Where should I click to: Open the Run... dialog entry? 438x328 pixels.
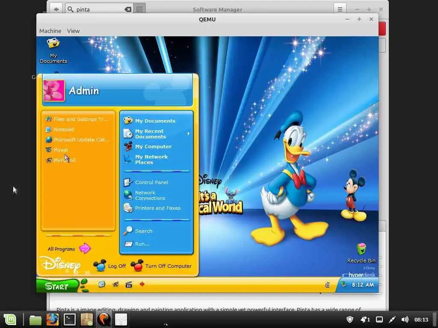tap(137, 244)
